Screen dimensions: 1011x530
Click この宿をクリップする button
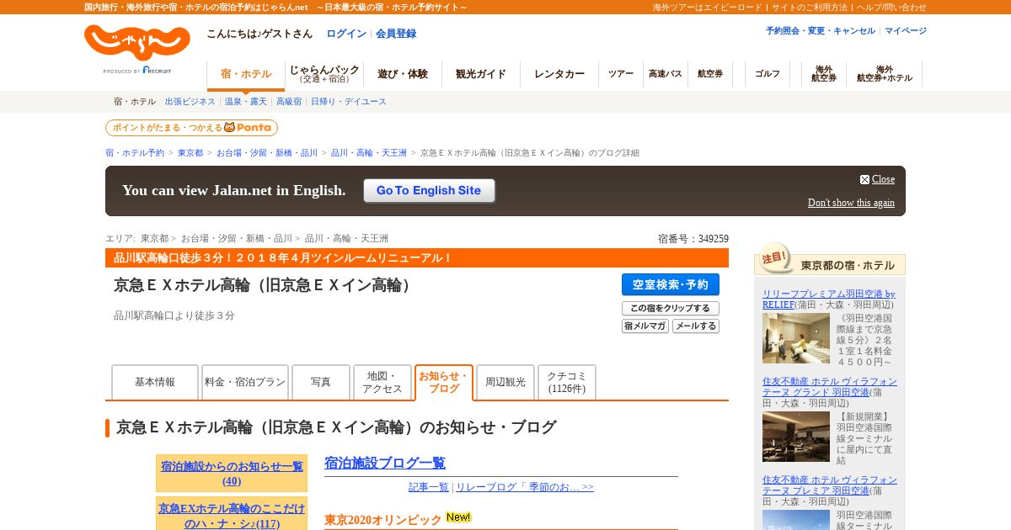point(671,309)
